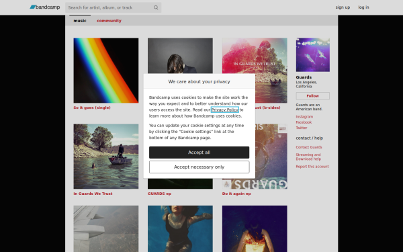This screenshot has width=403, height=252.
Task: Click Report this account link
Action: pos(312,167)
